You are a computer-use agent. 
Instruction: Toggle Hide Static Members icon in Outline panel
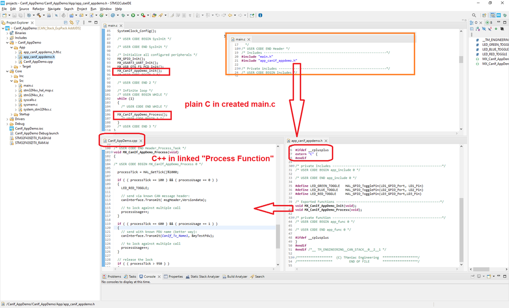pos(490,29)
